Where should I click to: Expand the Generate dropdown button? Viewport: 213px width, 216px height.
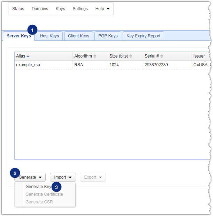coord(30,177)
